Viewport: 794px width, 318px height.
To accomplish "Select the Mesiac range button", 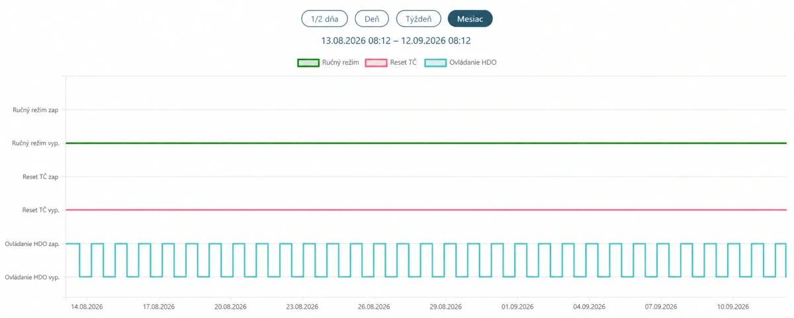I will [470, 19].
